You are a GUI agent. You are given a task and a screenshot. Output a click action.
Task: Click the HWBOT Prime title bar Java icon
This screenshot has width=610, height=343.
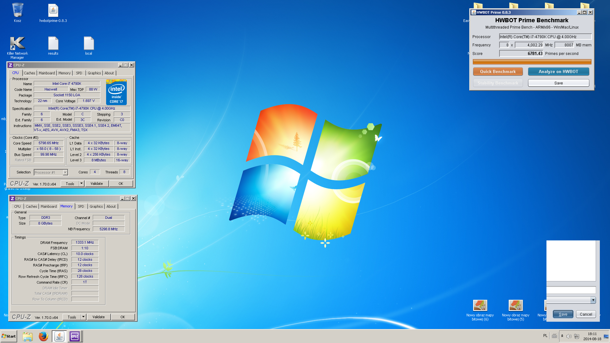click(474, 12)
